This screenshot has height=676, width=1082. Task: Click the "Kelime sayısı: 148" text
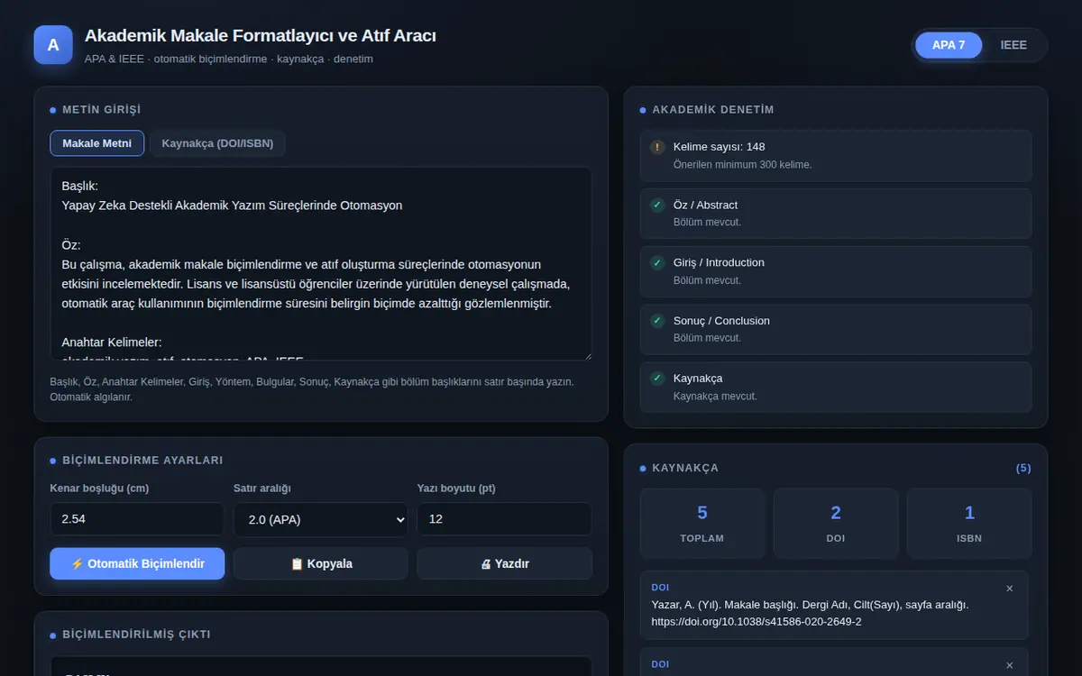[x=720, y=147]
